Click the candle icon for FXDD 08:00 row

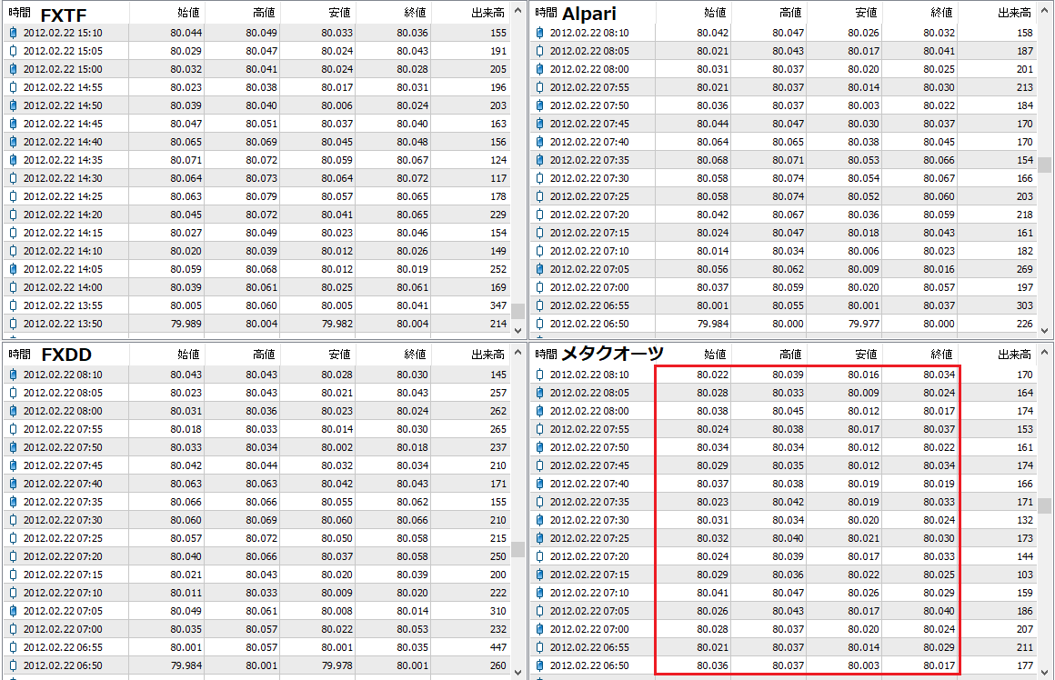pyautogui.click(x=13, y=410)
